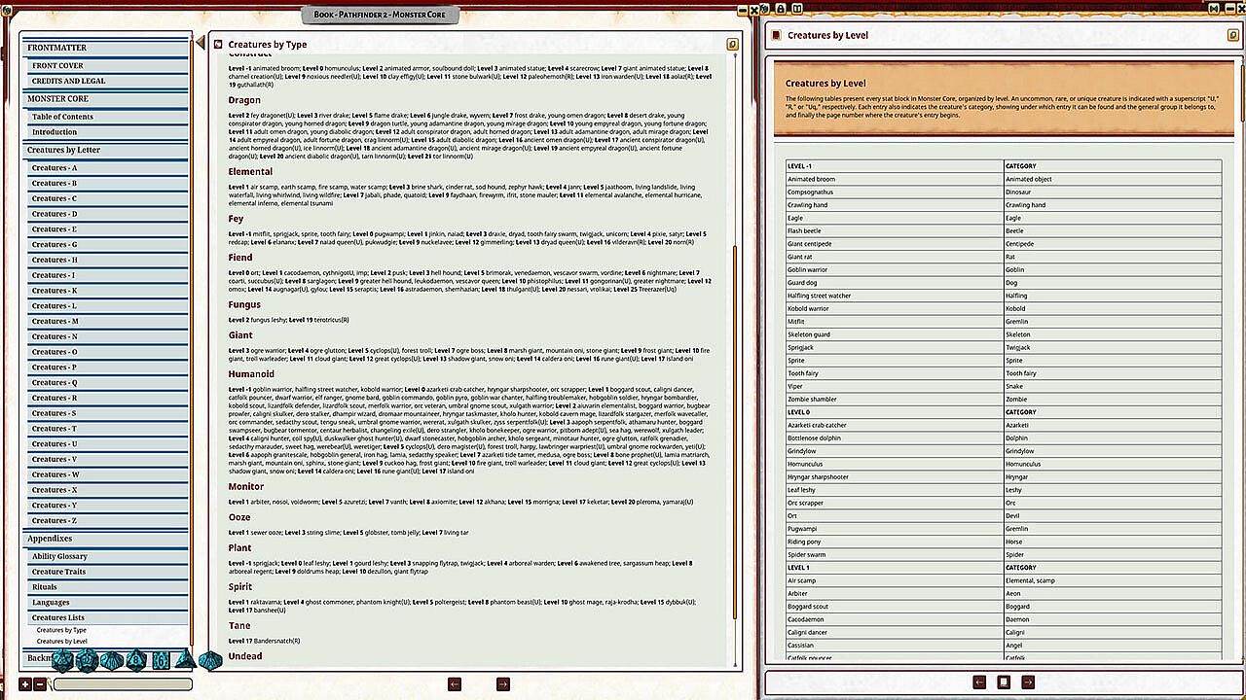Select Creatures - W in the sidebar
Viewport: 1246px width, 700px height.
107,474
